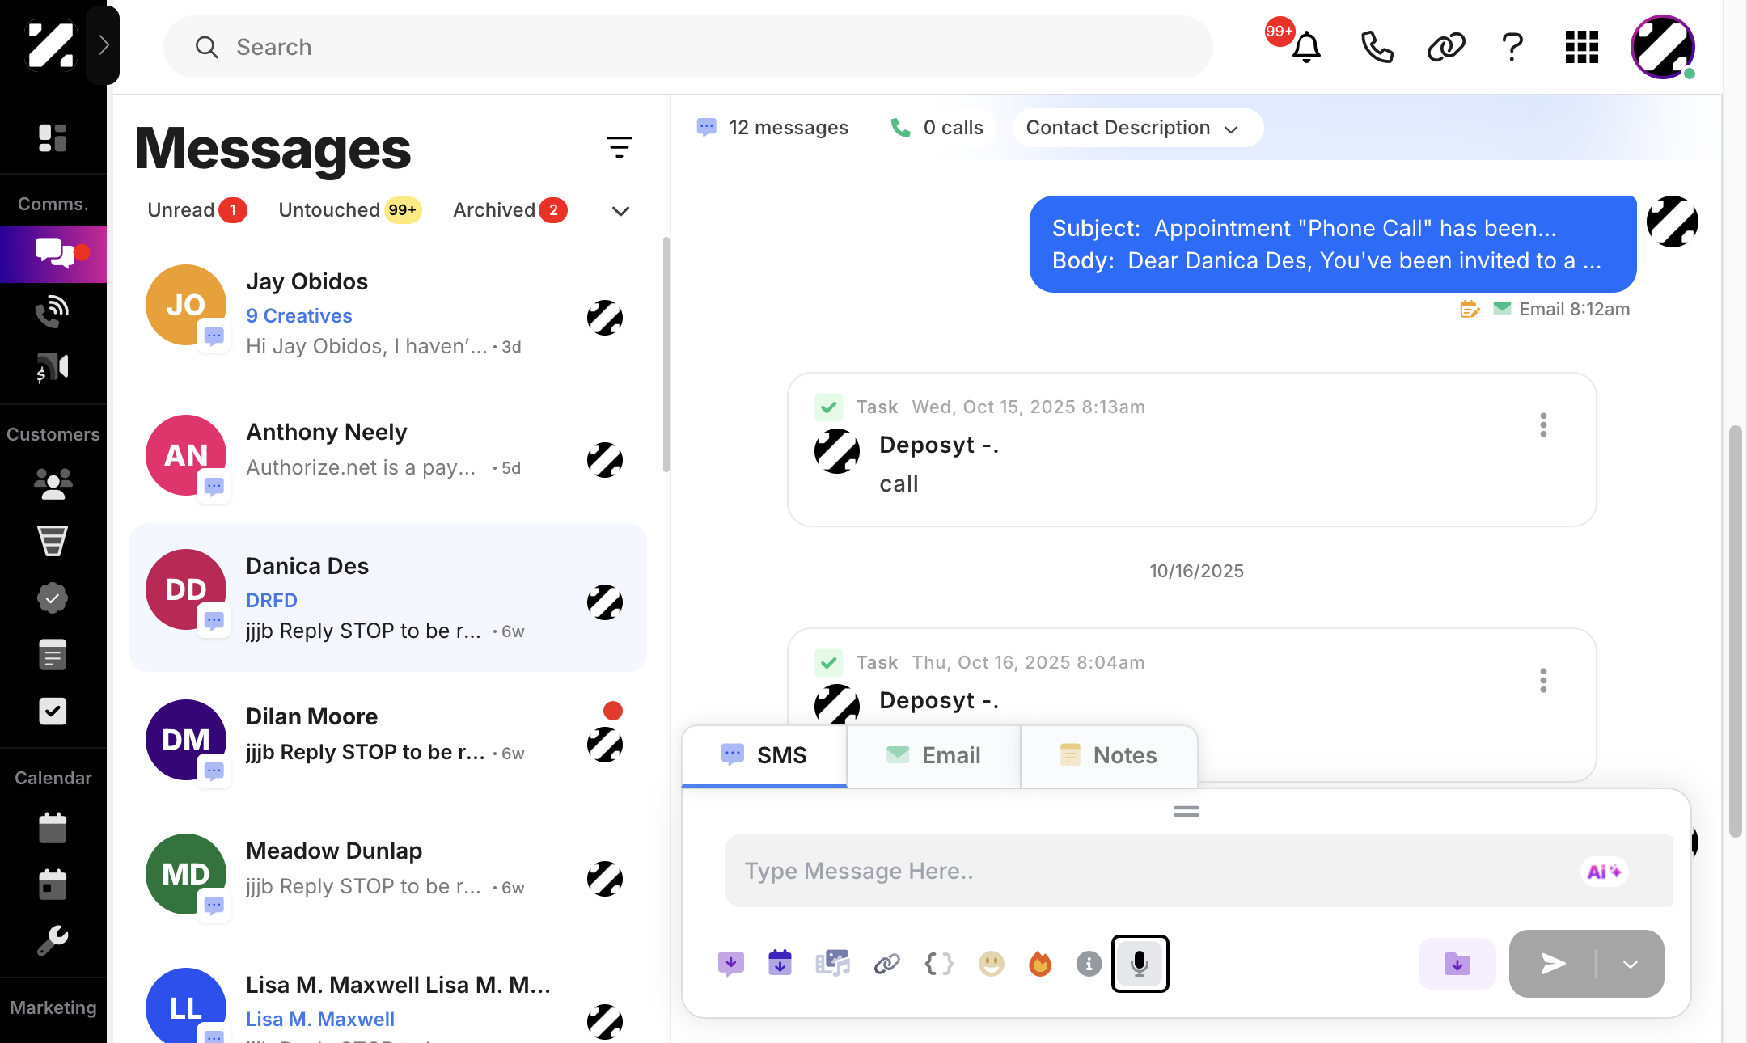Toggle the completed checkbox on Oct 15 task

(x=828, y=407)
